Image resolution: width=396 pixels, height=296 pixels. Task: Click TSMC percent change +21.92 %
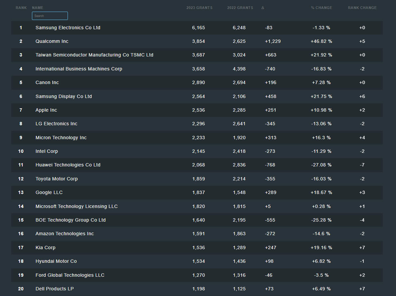coord(321,55)
